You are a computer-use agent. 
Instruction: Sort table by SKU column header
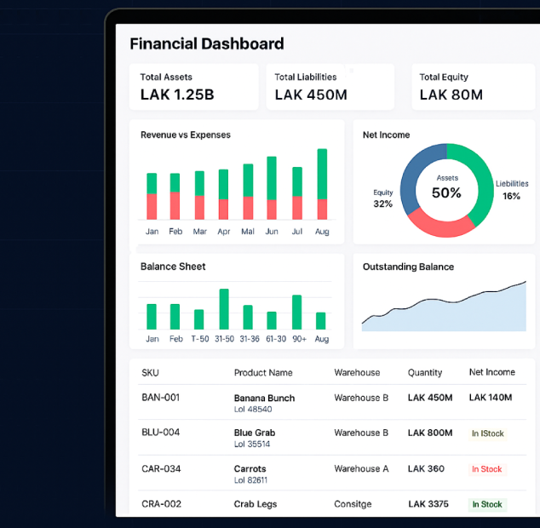click(x=150, y=372)
